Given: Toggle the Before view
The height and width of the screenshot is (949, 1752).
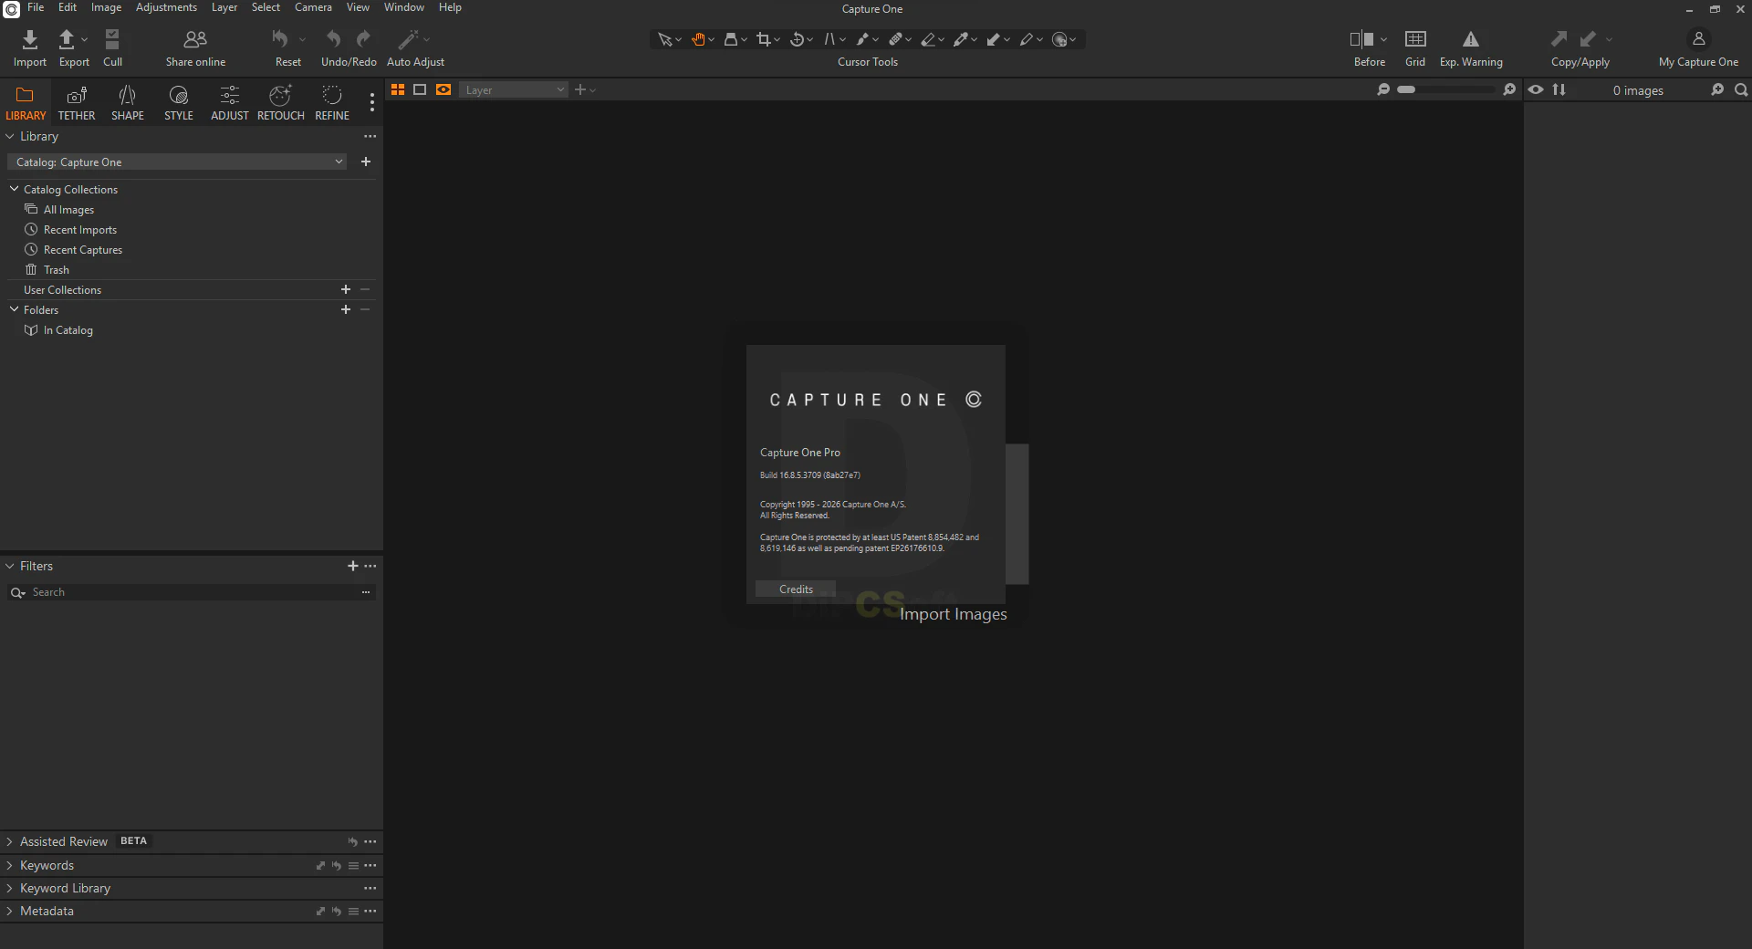Looking at the screenshot, I should point(1361,39).
